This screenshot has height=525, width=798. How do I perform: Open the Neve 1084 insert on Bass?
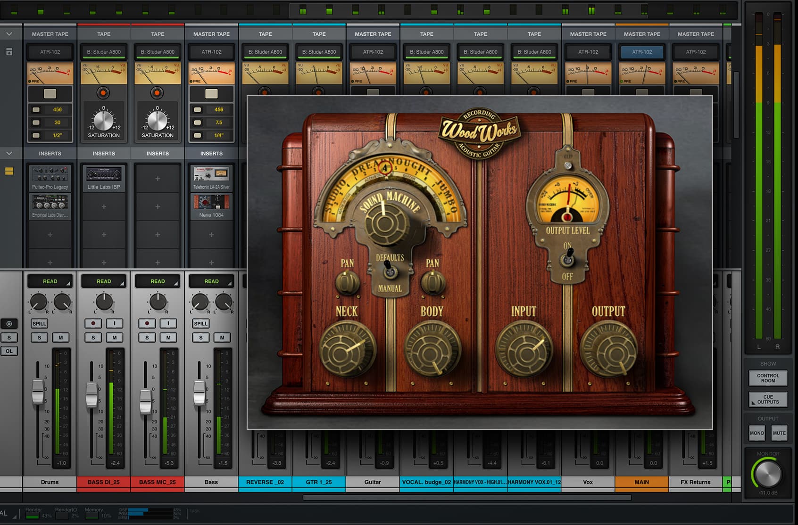211,206
